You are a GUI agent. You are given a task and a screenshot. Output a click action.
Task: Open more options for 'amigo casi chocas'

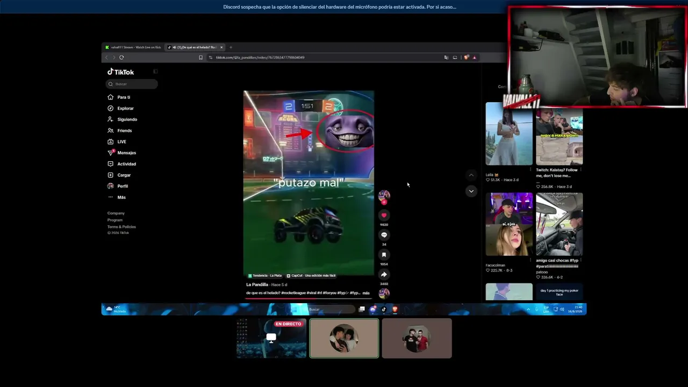tap(581, 260)
